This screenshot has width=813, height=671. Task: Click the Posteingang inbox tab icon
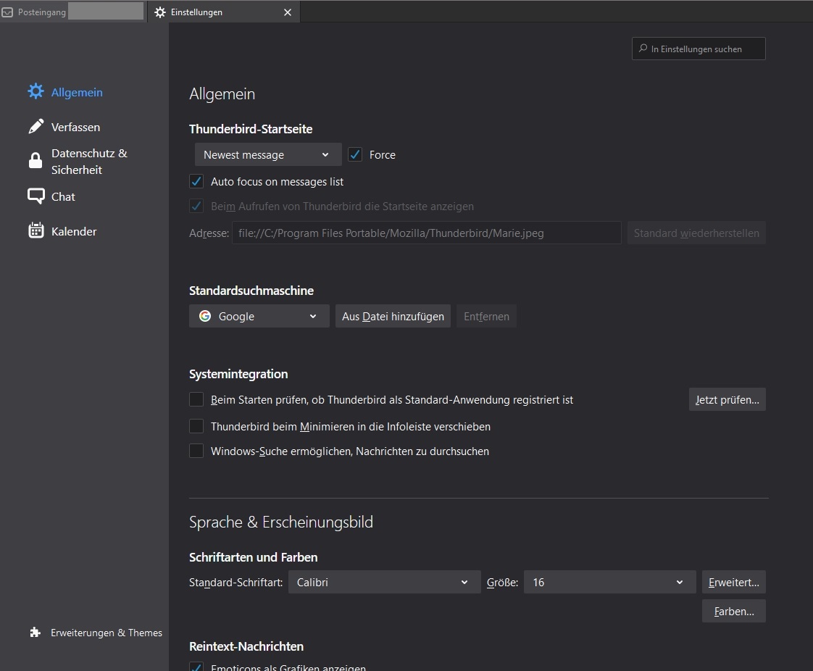(x=7, y=12)
